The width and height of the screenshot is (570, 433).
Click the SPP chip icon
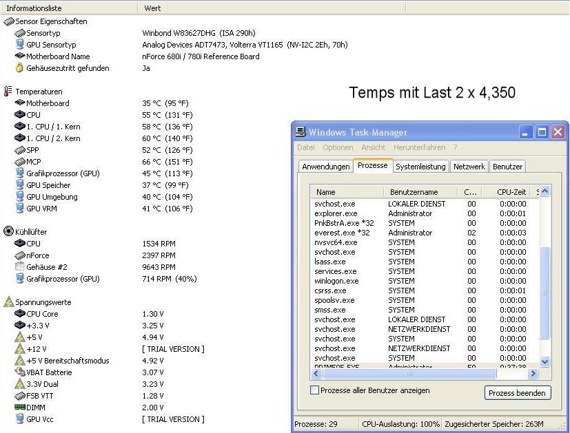(x=20, y=150)
